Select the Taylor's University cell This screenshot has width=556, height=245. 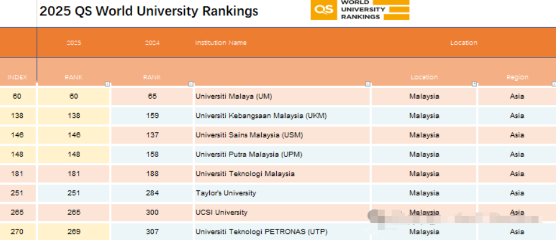pos(226,193)
